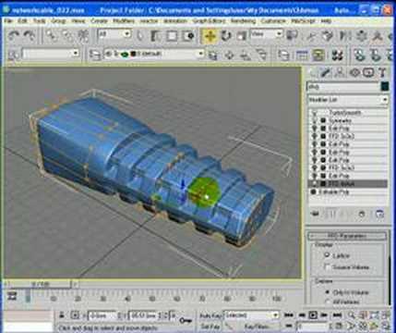Viewport: 396px width, 333px height.
Task: Select the Arc Rotate viewport tool
Action: (x=375, y=326)
